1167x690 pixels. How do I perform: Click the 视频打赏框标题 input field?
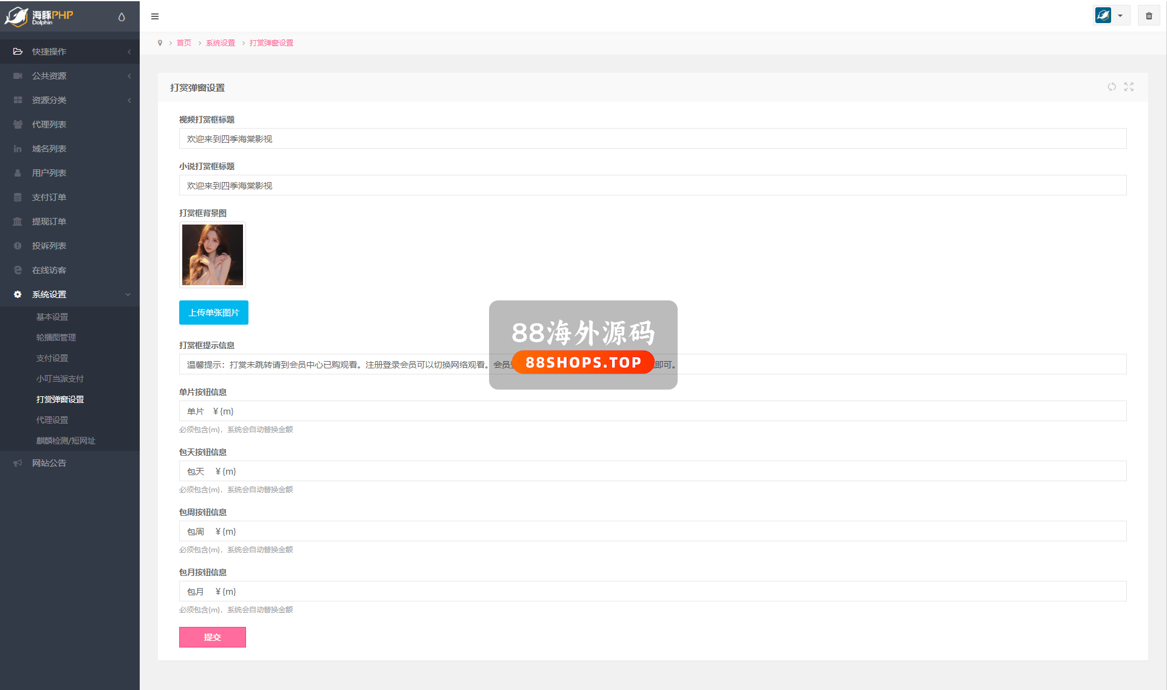pyautogui.click(x=652, y=139)
